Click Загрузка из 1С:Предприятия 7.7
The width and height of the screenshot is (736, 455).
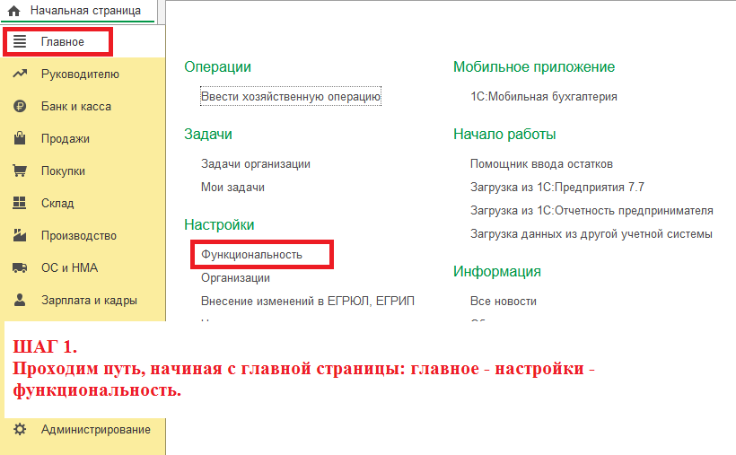[x=557, y=188]
